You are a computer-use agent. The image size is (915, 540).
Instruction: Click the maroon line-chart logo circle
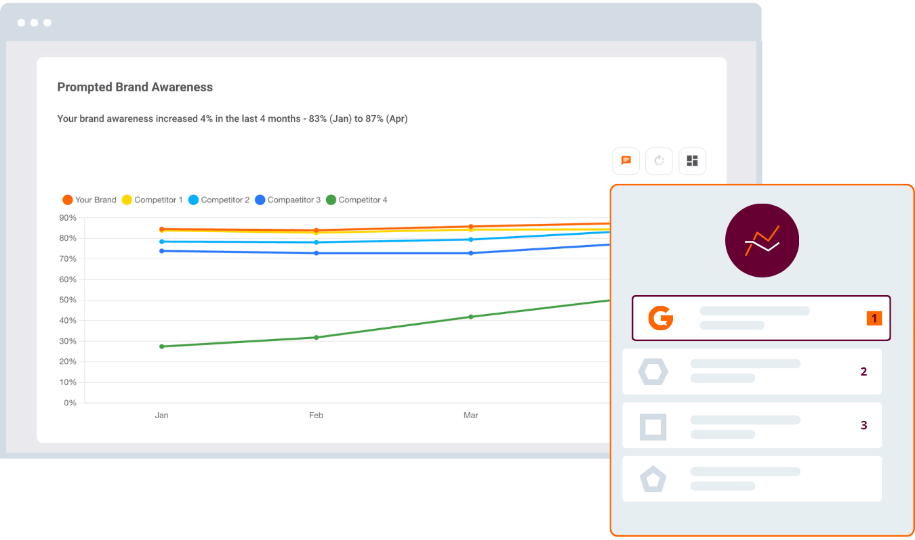click(762, 240)
